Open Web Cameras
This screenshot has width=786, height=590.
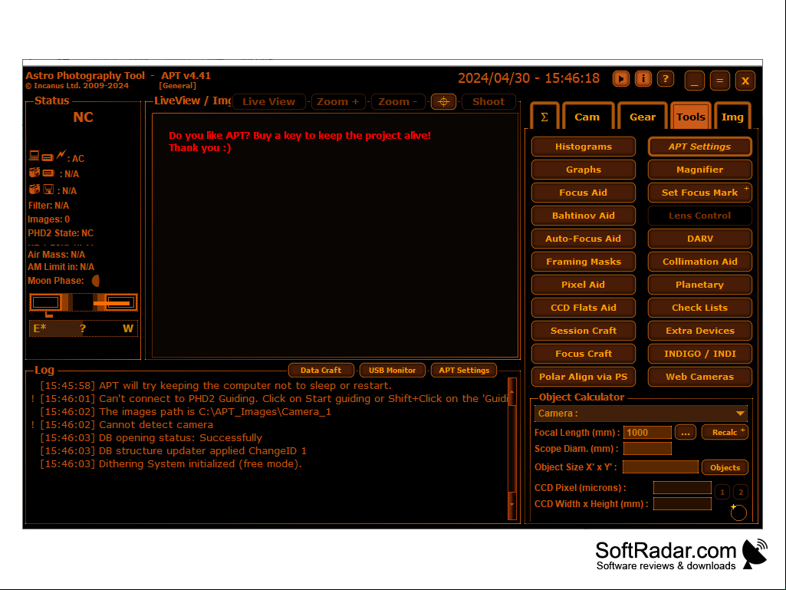pos(700,377)
